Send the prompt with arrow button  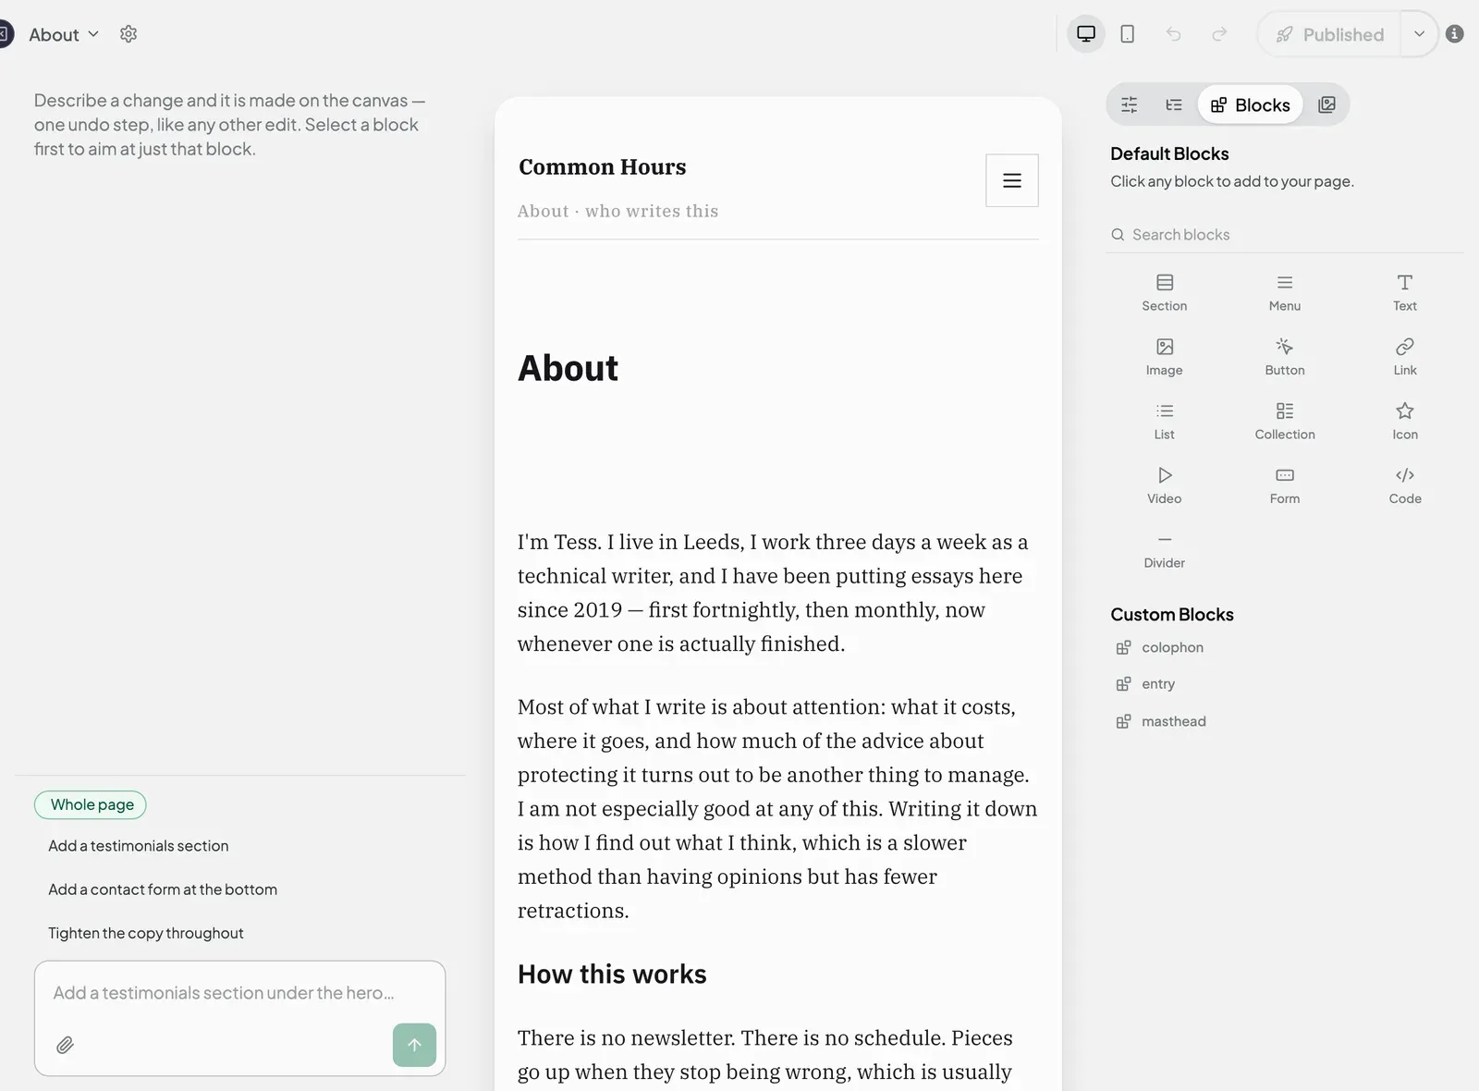pos(414,1045)
